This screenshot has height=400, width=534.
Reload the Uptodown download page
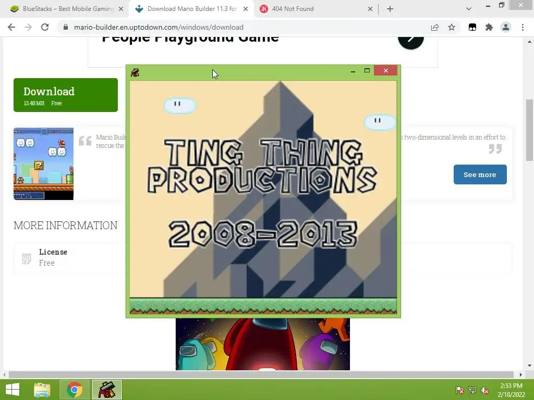[x=45, y=27]
